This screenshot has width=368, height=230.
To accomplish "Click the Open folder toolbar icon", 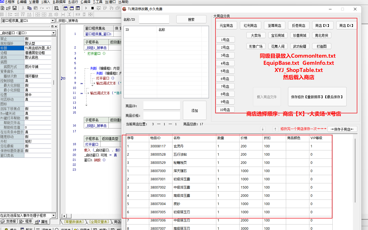I will (8, 8).
